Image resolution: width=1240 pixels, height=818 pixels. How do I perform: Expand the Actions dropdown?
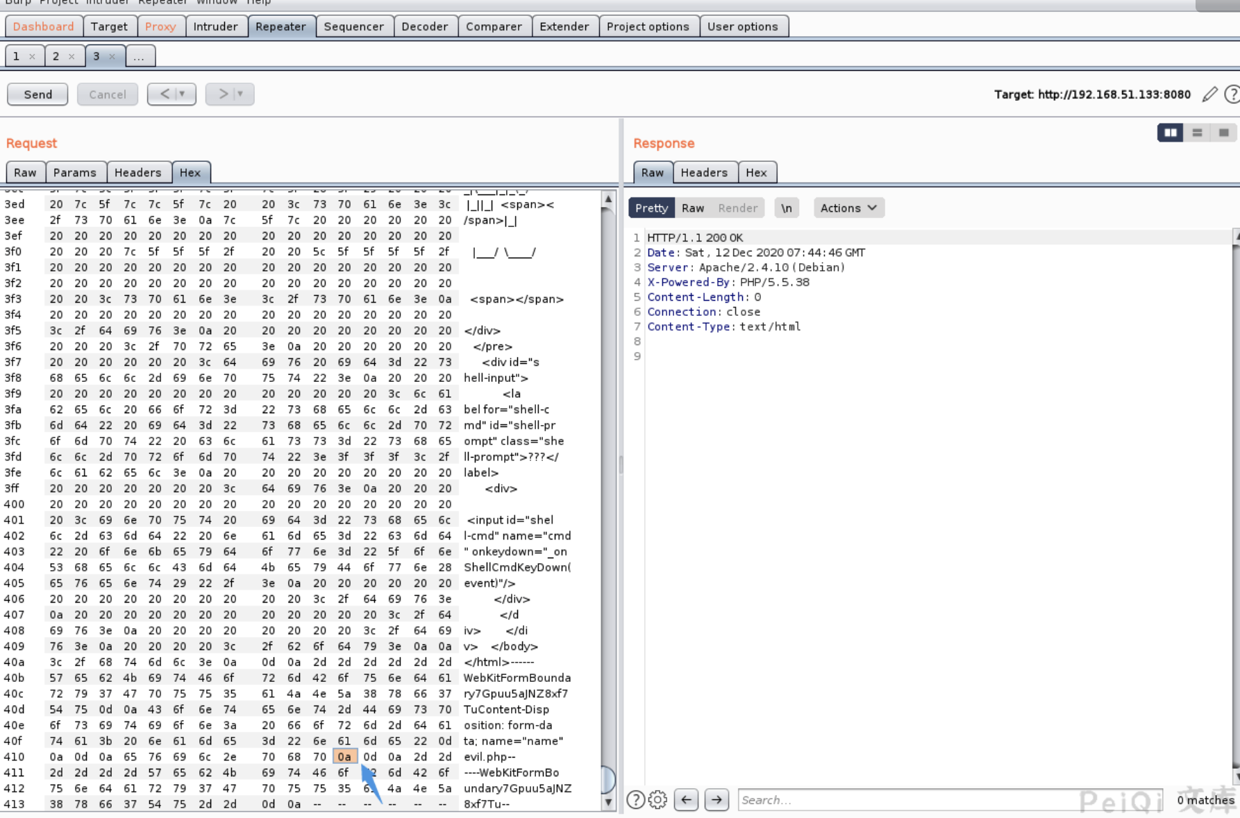pos(848,208)
